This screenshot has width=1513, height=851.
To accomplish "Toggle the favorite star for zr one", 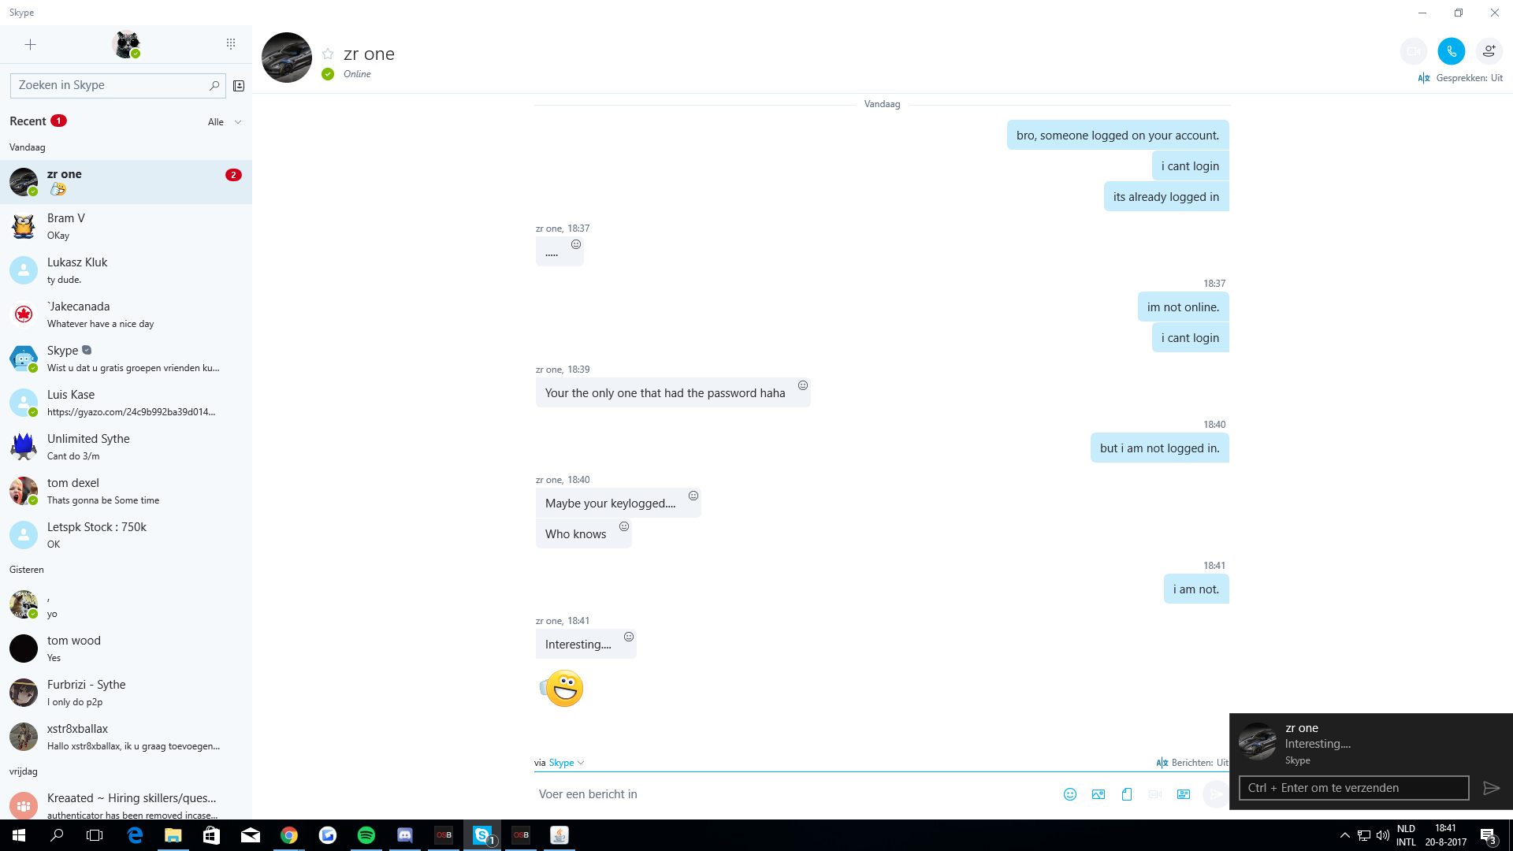I will tap(328, 54).
